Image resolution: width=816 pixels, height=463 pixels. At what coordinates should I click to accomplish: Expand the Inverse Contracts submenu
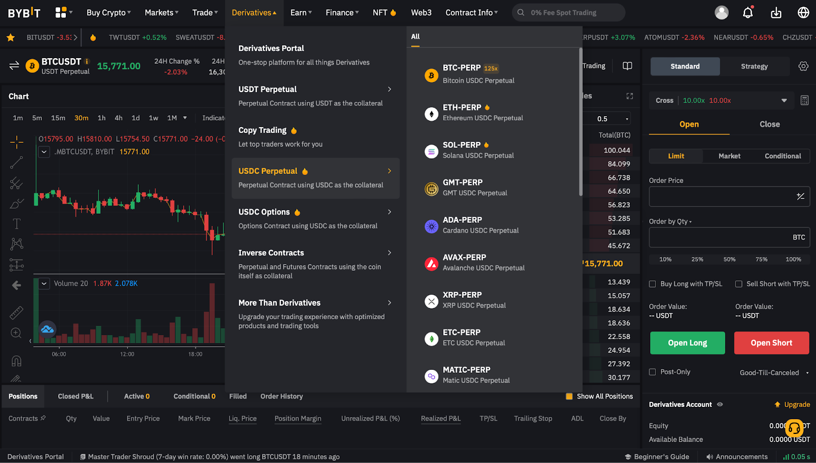389,253
